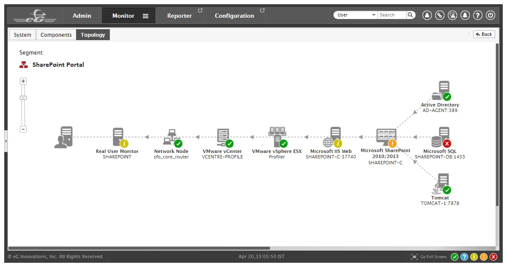Click the zoom slider handle

click(x=23, y=98)
